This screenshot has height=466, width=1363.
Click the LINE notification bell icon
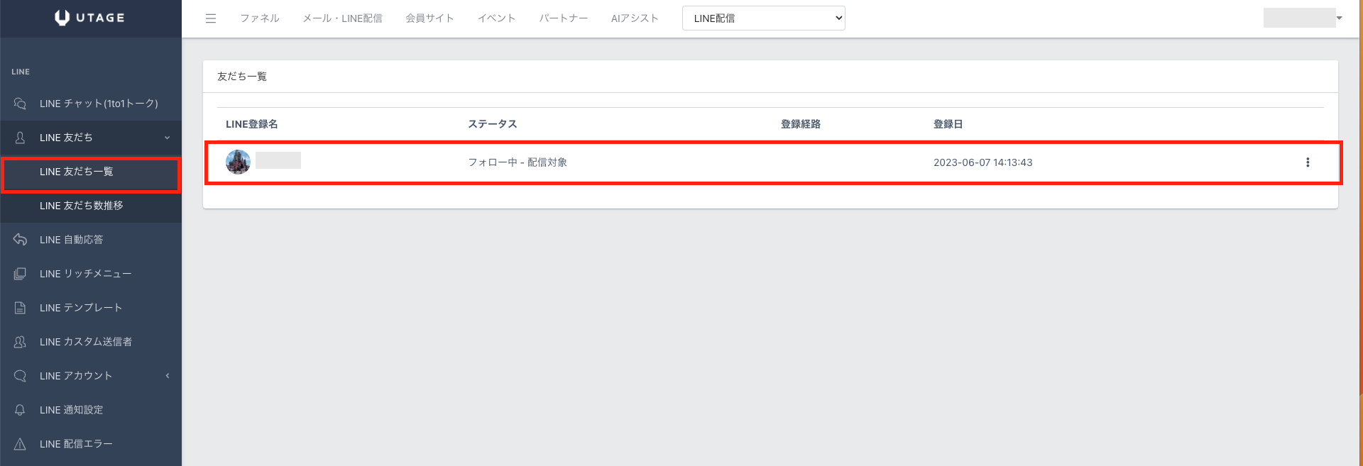(x=20, y=410)
